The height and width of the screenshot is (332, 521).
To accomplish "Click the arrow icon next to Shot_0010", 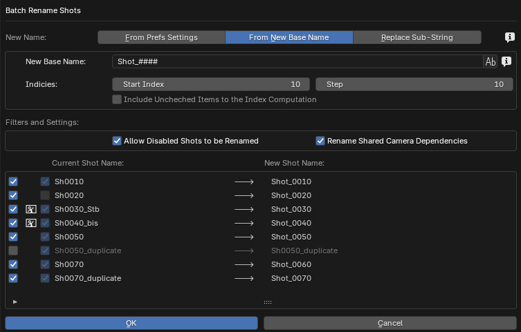I will pos(244,182).
